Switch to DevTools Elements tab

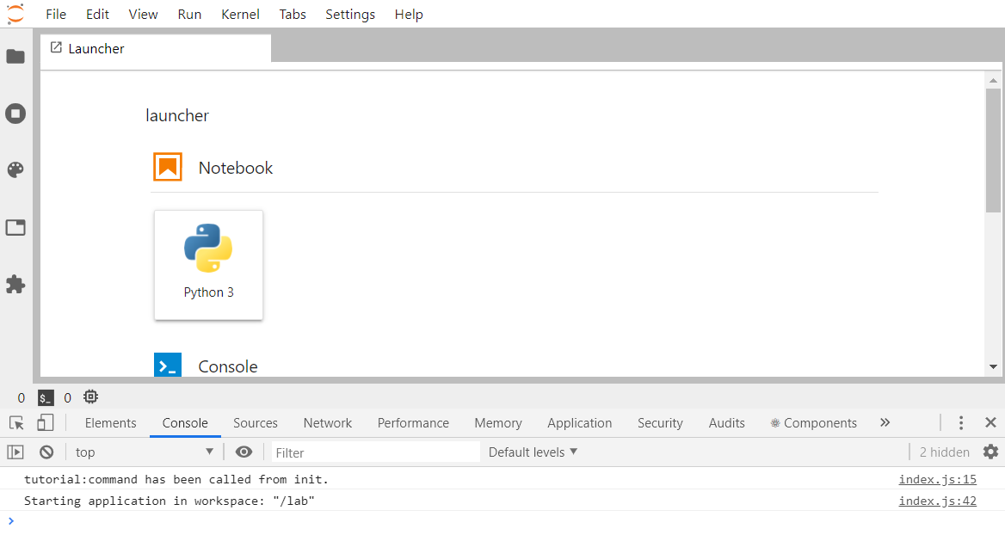pos(110,423)
